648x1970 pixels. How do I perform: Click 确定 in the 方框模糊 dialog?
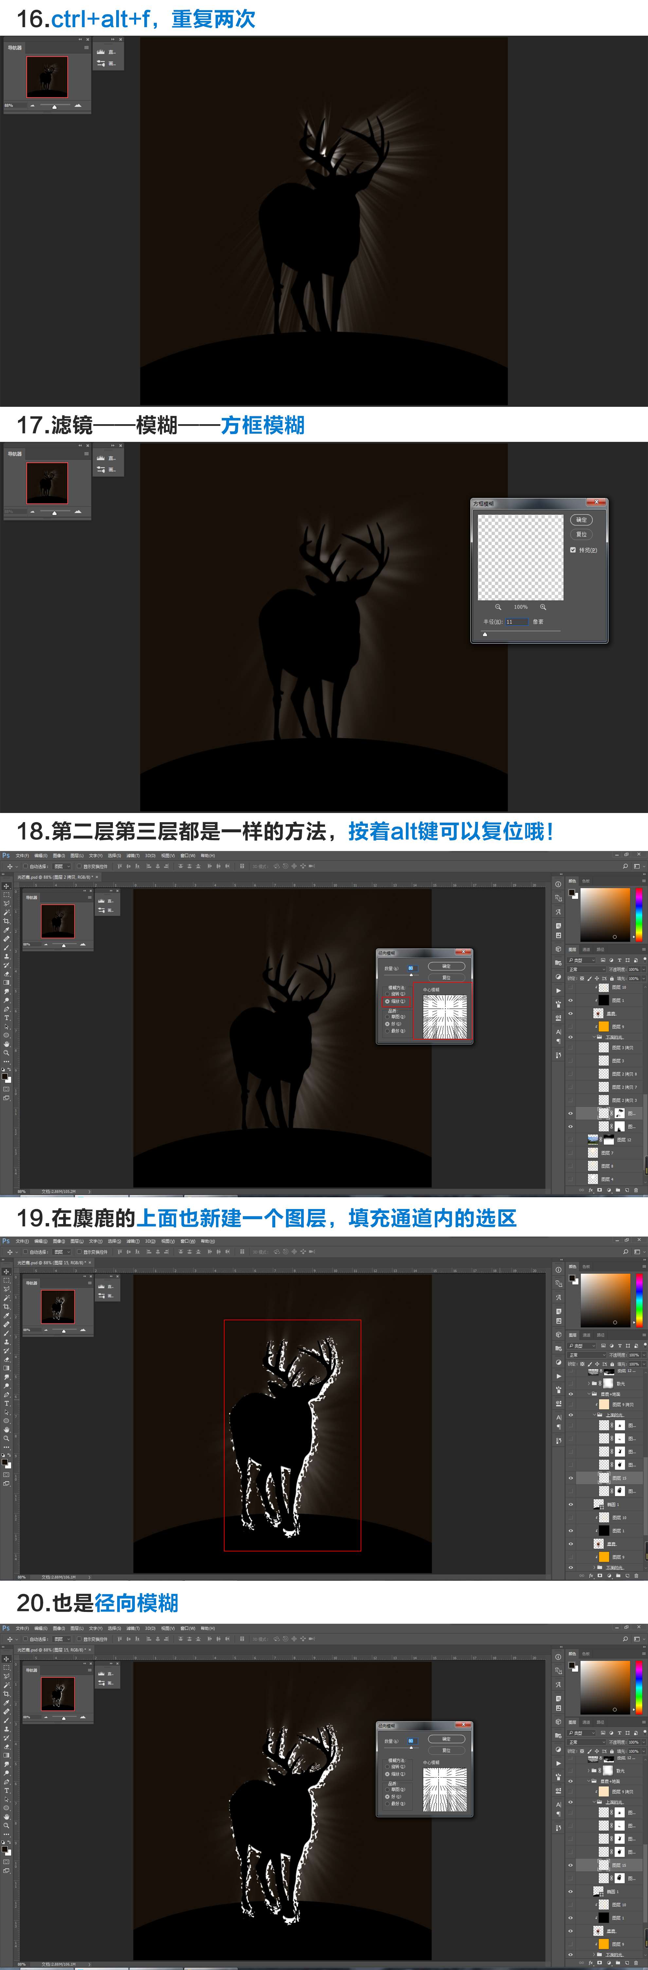pyautogui.click(x=582, y=520)
